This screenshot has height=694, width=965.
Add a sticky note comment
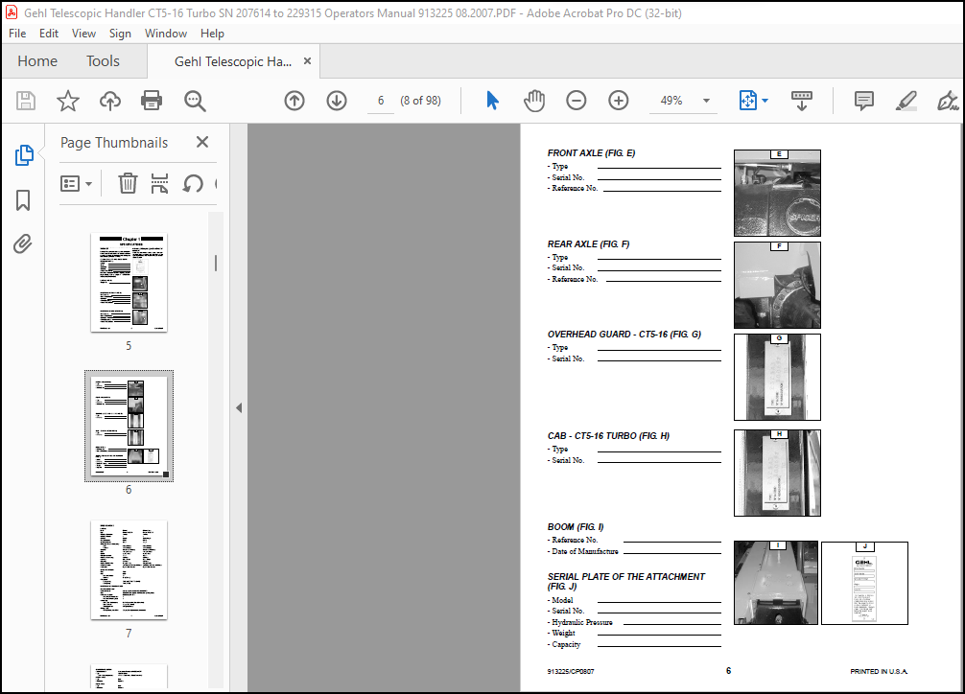[864, 101]
